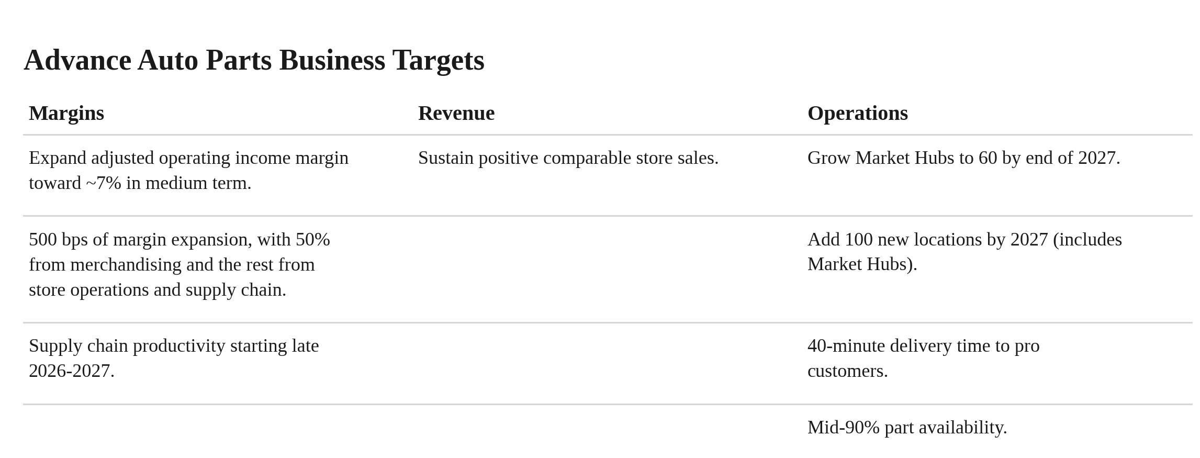
Task: Select the Margins column header
Action: (66, 113)
